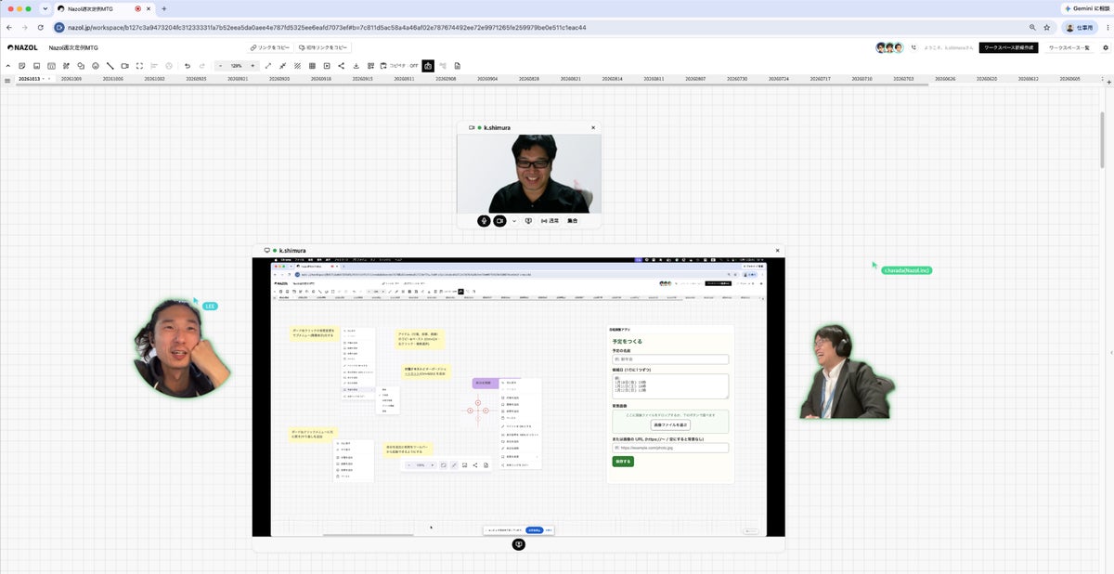Start screen share from video panel icon

click(x=528, y=221)
